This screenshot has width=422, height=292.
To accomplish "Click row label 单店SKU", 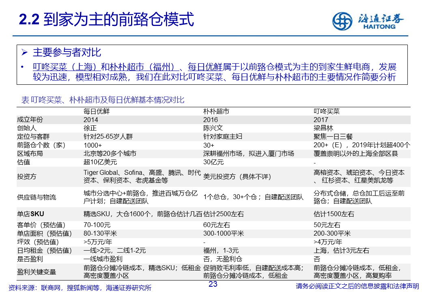I will click(30, 214).
